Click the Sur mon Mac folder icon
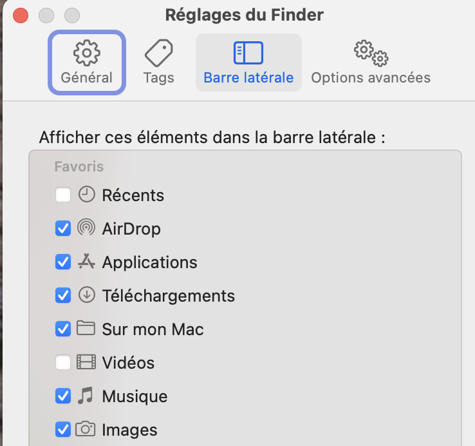The height and width of the screenshot is (446, 475). coord(86,329)
